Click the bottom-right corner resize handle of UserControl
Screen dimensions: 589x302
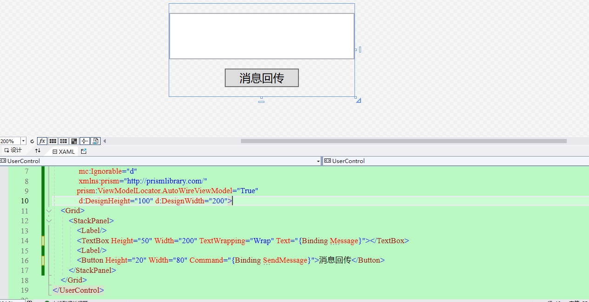[358, 100]
